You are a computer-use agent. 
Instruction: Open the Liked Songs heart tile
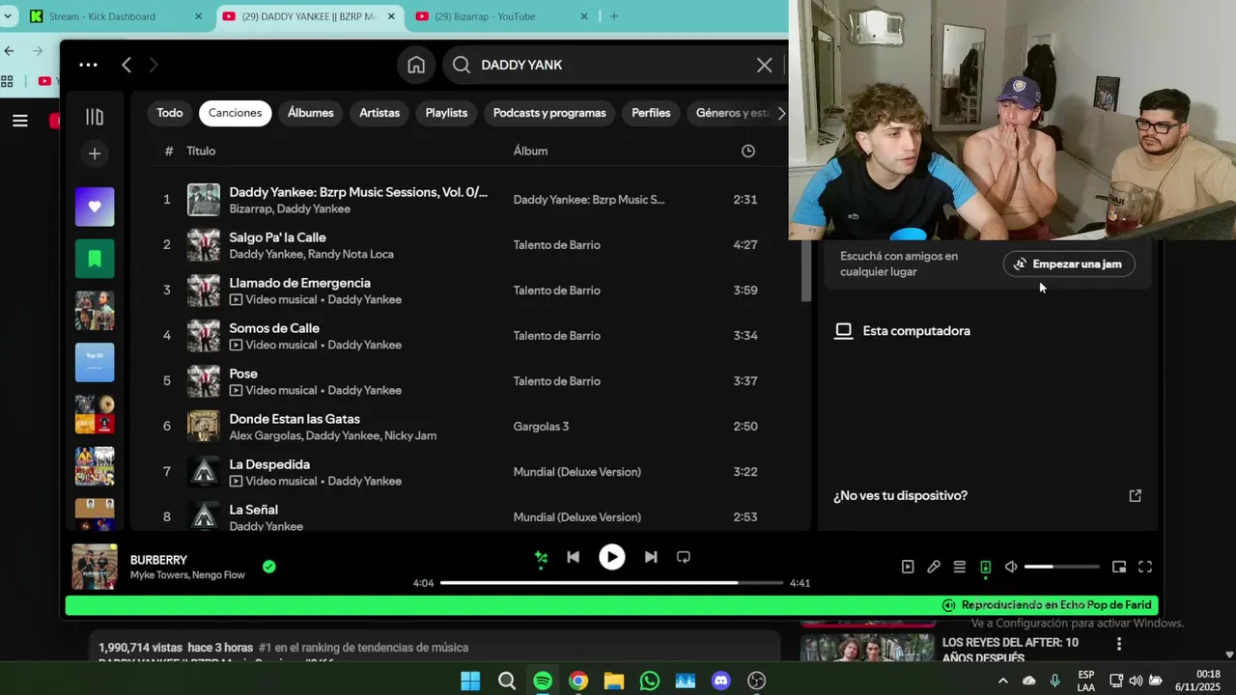(95, 207)
